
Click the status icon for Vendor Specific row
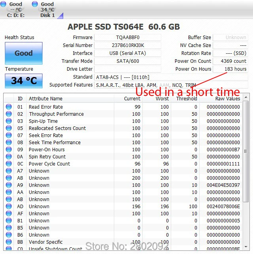point(9,242)
